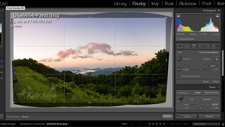Viewport: 225px width, 127px height.
Task: Click the Tint slider handle
Action: click(x=201, y=108)
